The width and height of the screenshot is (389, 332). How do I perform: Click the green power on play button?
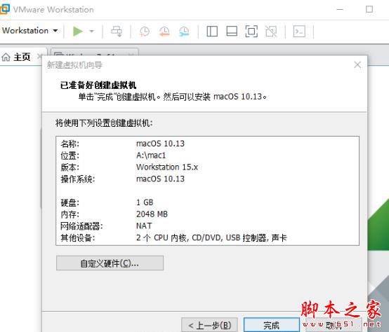[x=78, y=32]
